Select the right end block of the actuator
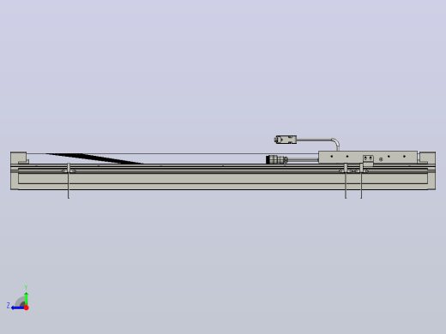This screenshot has height=334, width=446. 427,158
